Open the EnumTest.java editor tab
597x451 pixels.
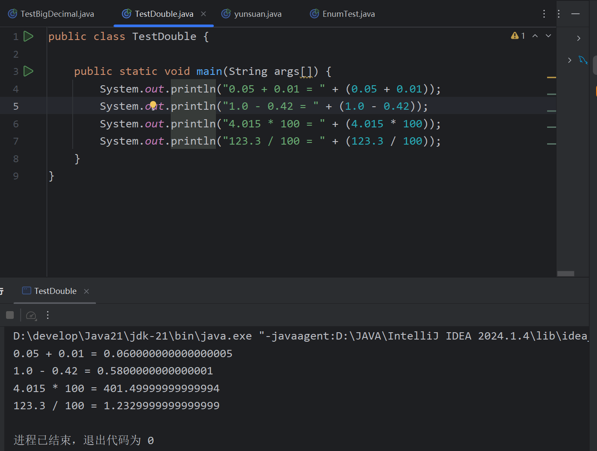click(348, 14)
